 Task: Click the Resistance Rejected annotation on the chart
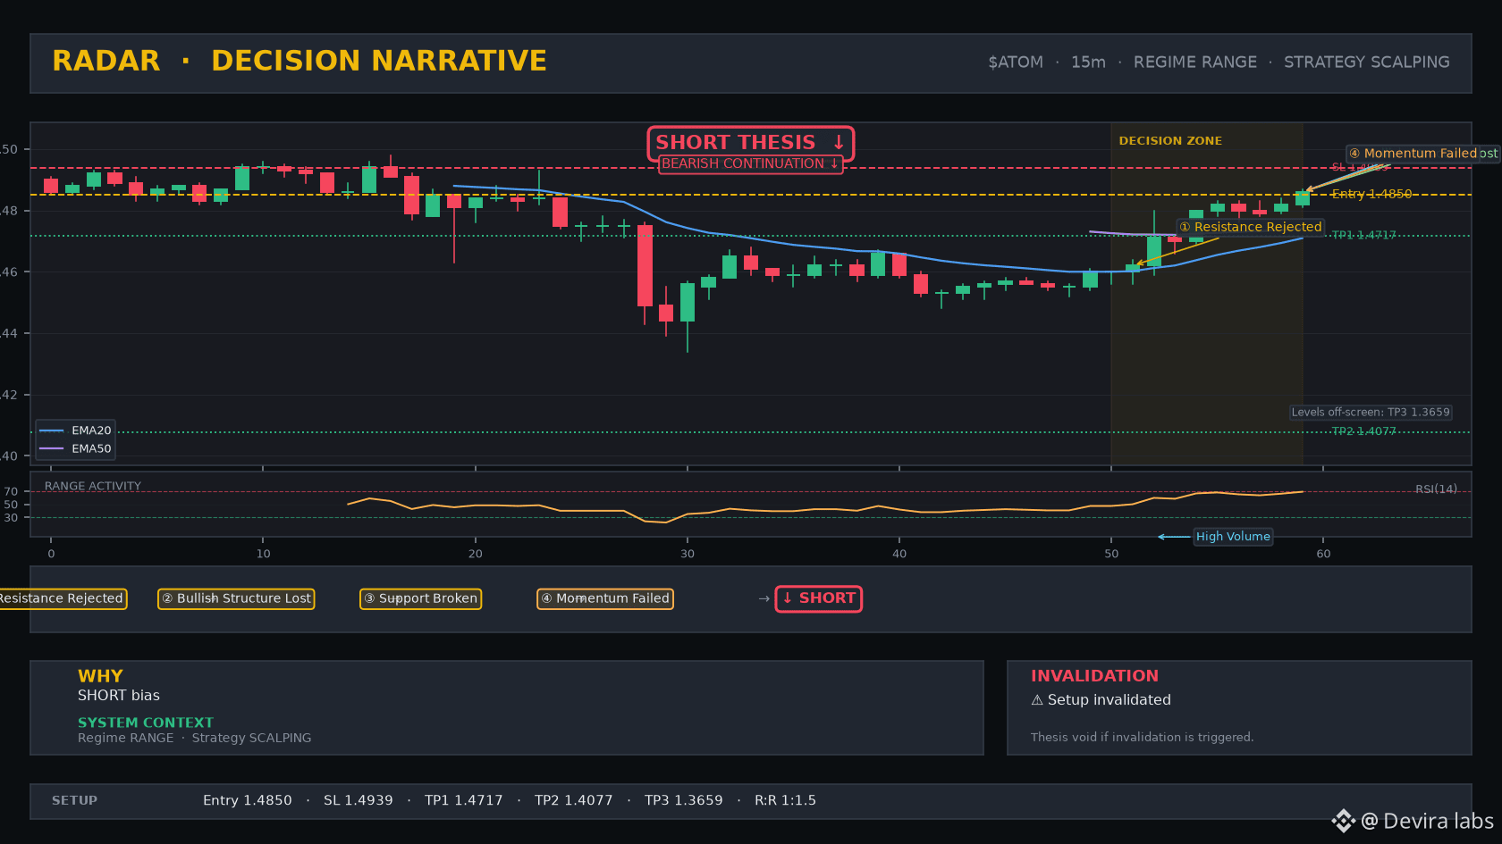click(x=1250, y=227)
